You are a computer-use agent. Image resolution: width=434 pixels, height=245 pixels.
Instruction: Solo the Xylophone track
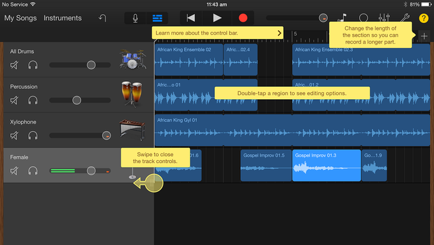tap(33, 136)
